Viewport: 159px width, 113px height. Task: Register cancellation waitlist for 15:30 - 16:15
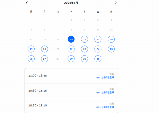[x=105, y=93]
